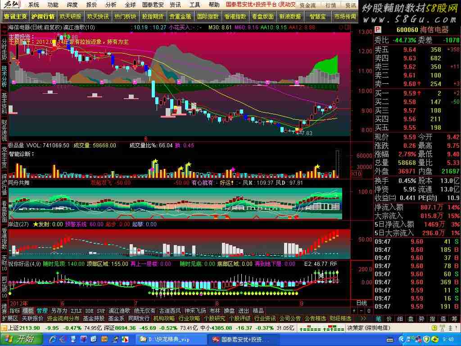Screen dimensions: 461x346
Task: Click the 贵重金属 toolbar button
Action: pos(180,17)
